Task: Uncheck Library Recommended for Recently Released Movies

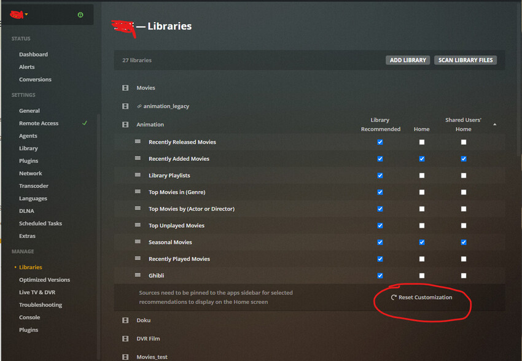Action: point(380,142)
